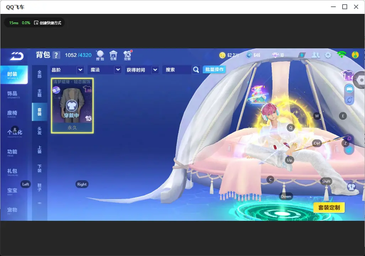Open the yellow music note icon

click(355, 55)
